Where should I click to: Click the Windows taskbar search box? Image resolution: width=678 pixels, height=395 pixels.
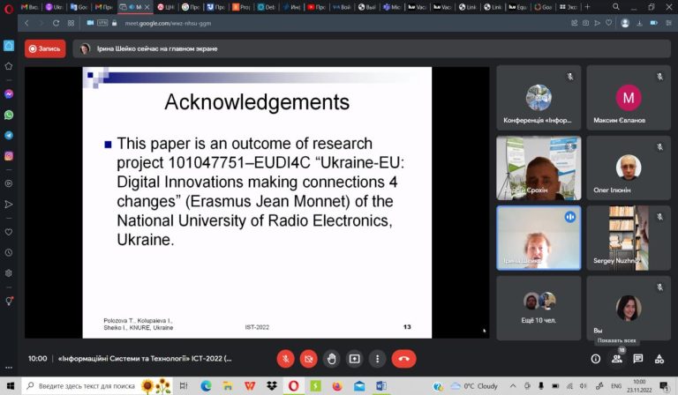pyautogui.click(x=97, y=386)
